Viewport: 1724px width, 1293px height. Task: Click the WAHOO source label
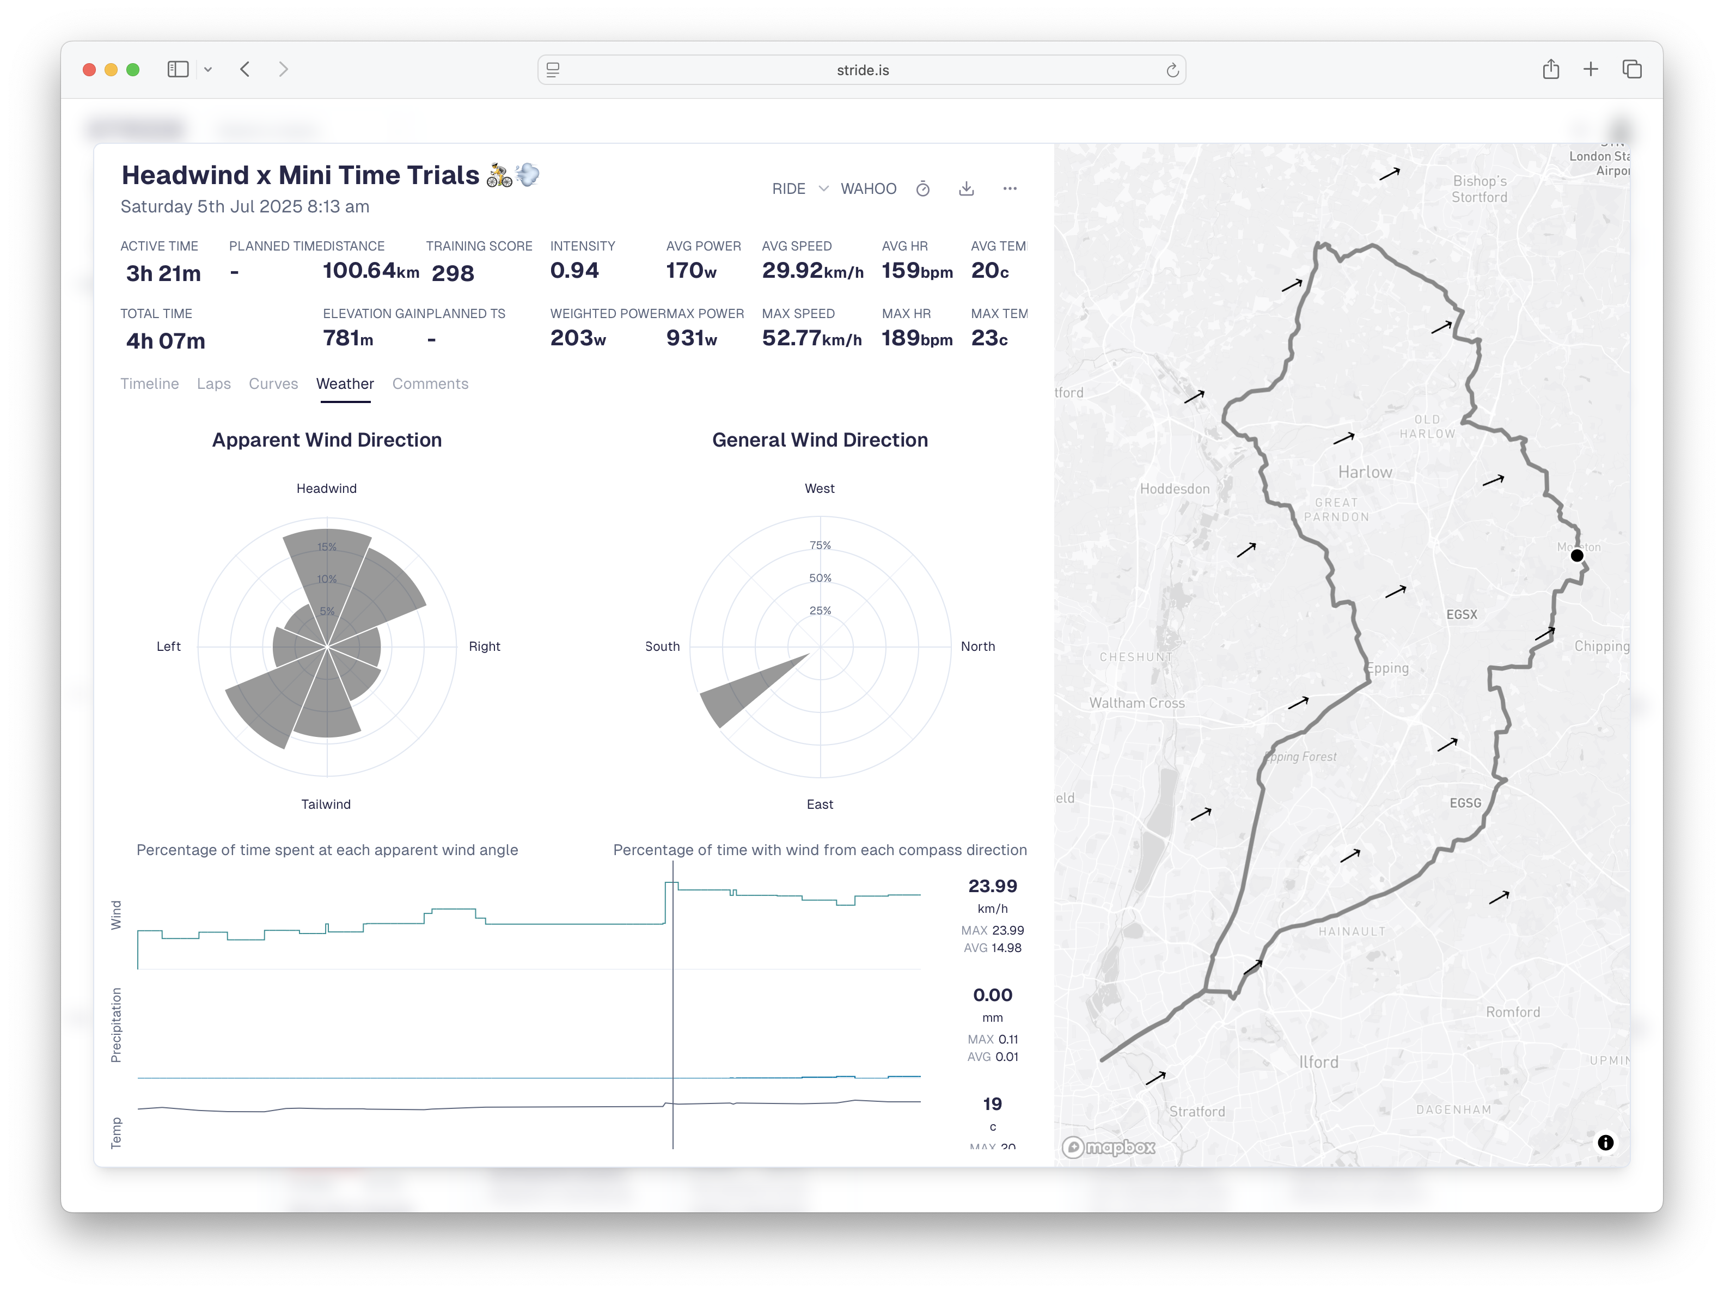868,188
